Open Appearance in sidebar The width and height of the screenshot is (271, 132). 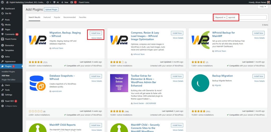pos(10,62)
